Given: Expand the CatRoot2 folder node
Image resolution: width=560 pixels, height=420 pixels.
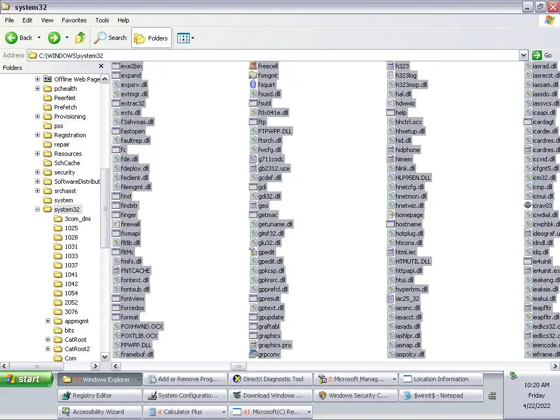Looking at the screenshot, I should 48,348.
